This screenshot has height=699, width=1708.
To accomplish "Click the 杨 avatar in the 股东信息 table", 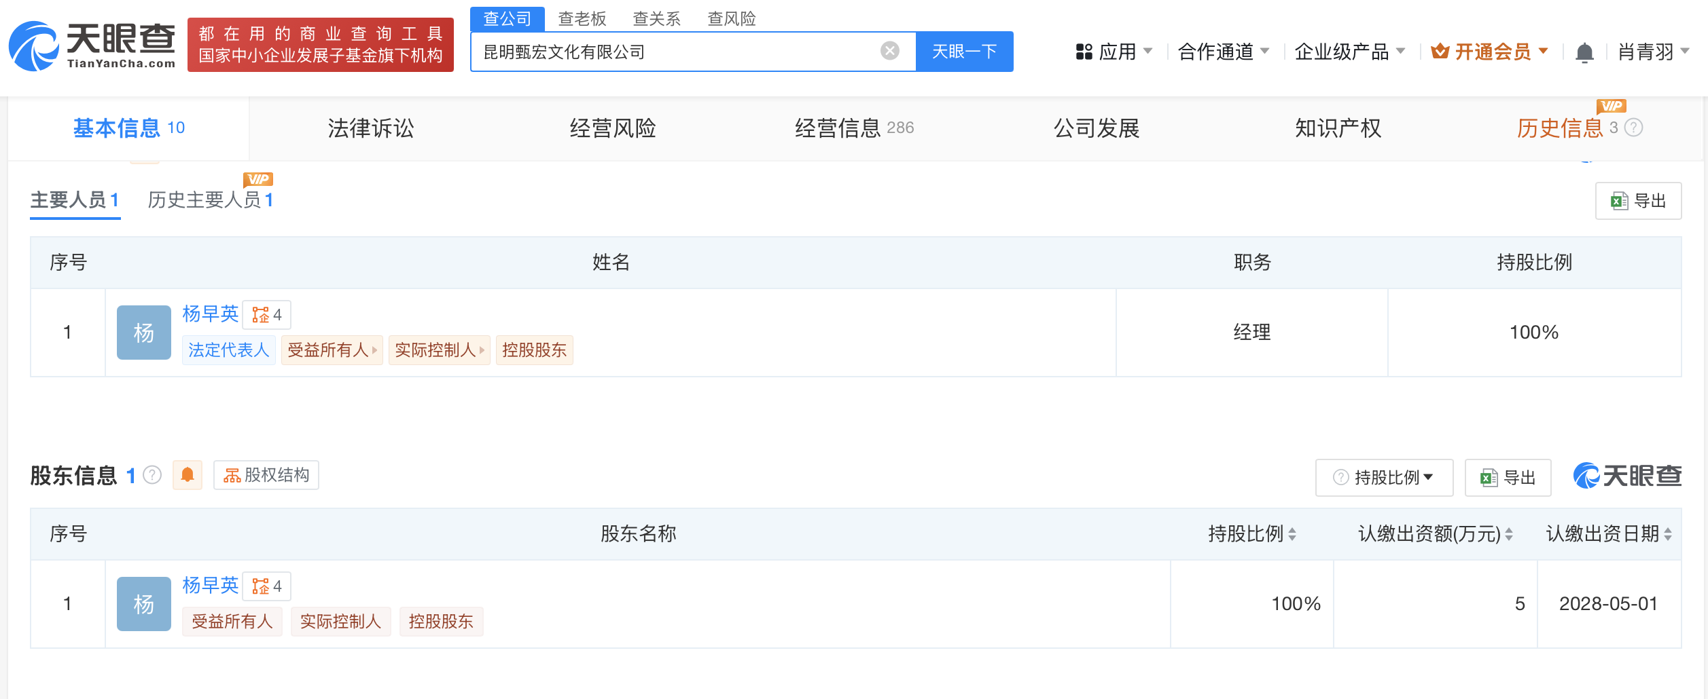I will click(x=144, y=604).
